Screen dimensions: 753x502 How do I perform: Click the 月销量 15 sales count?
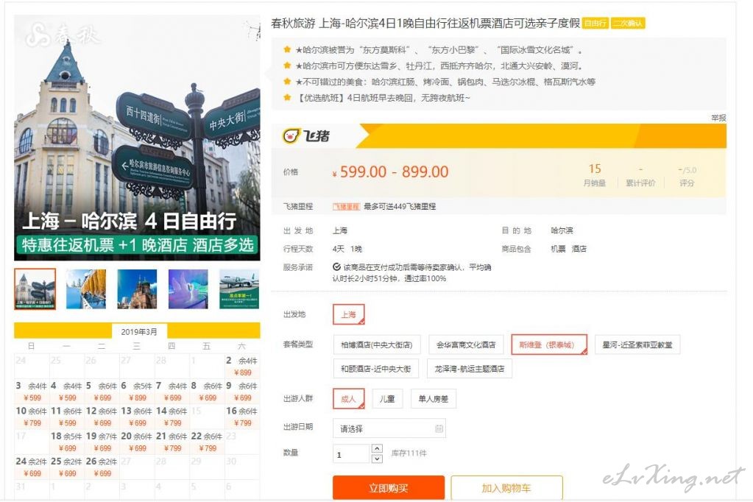595,175
